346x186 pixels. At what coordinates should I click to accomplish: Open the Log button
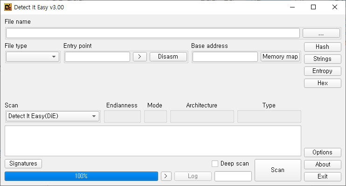pyautogui.click(x=193, y=176)
